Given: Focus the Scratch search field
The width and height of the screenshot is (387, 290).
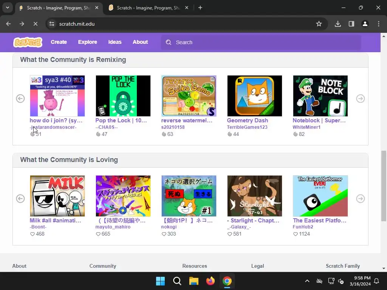Looking at the screenshot, I should point(261,42).
